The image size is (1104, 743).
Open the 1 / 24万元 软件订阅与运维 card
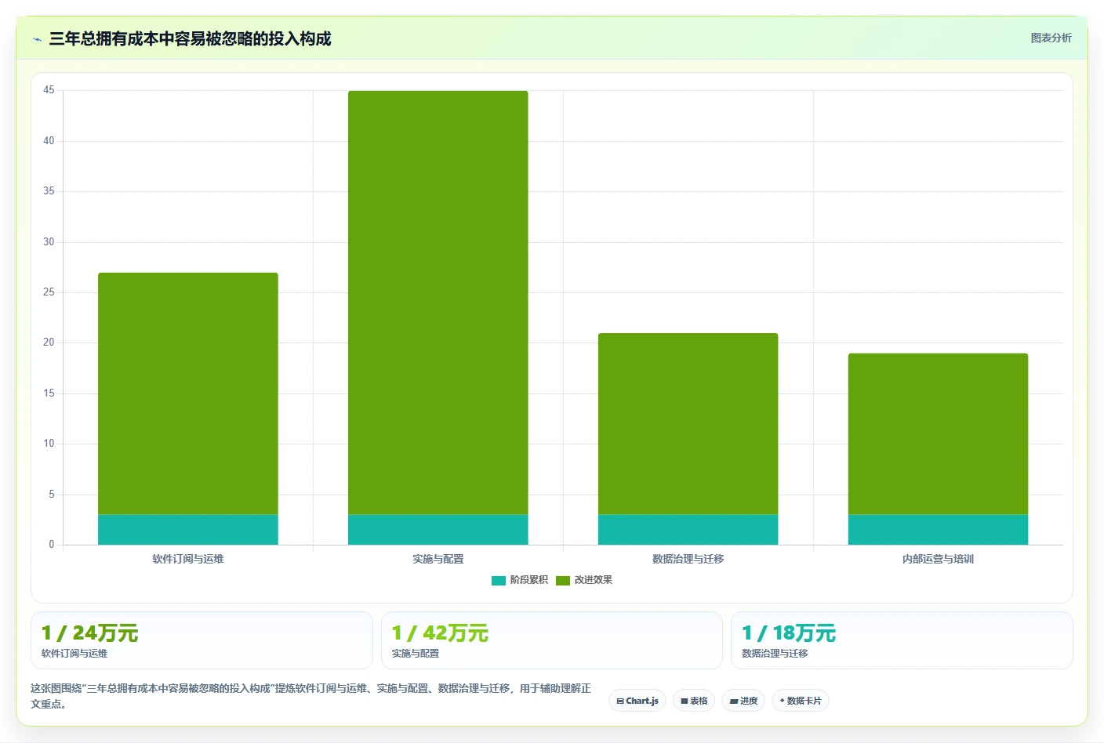click(x=202, y=640)
